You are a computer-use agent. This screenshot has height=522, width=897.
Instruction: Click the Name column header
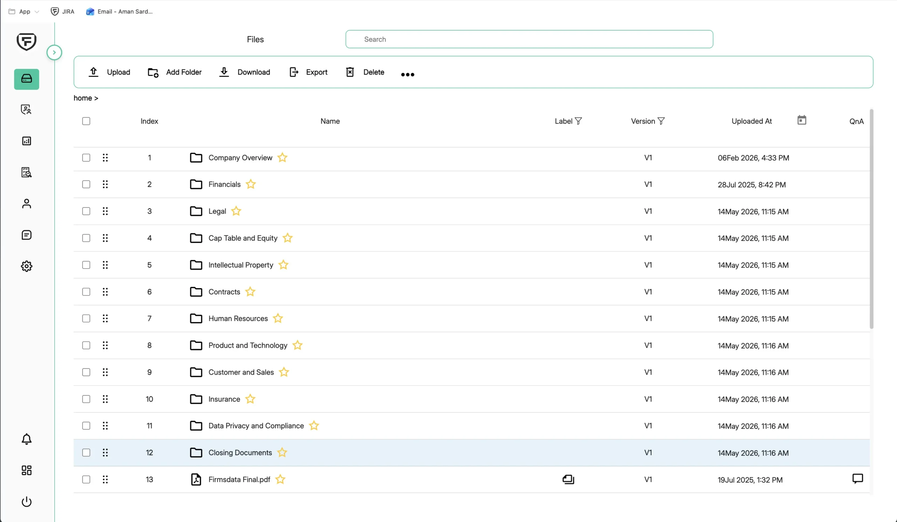pos(330,121)
